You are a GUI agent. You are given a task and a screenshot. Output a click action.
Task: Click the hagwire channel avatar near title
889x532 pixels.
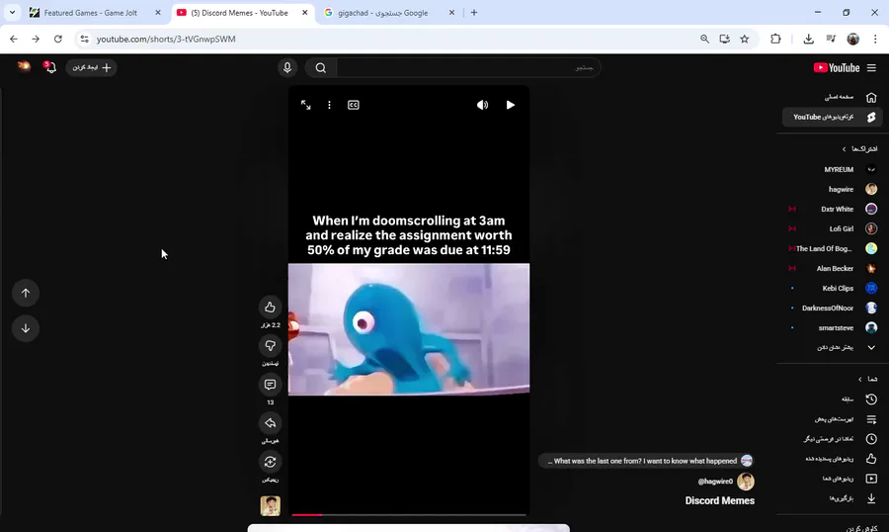tap(746, 482)
